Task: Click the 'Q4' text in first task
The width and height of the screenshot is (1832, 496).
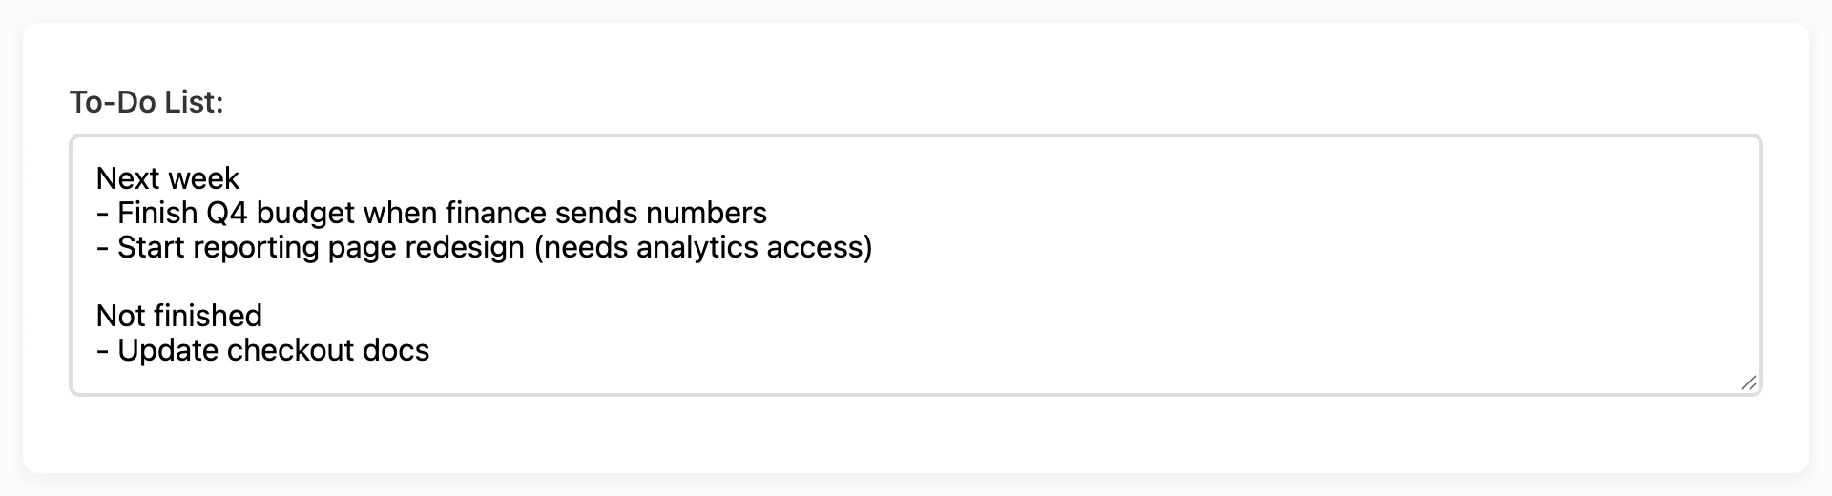Action: click(226, 213)
